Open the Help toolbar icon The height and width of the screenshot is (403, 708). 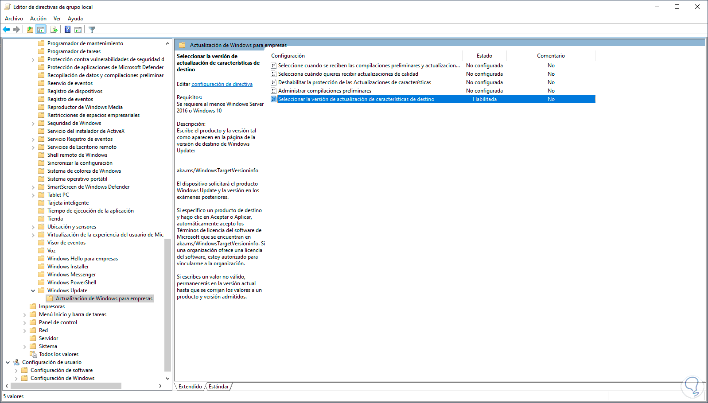(67, 30)
